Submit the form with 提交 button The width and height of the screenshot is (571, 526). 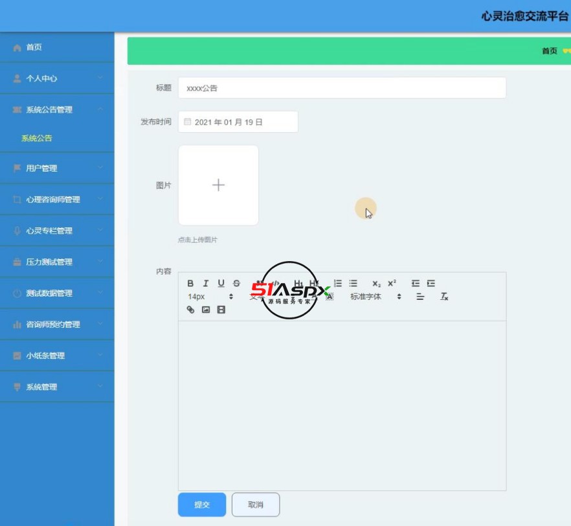click(x=202, y=505)
